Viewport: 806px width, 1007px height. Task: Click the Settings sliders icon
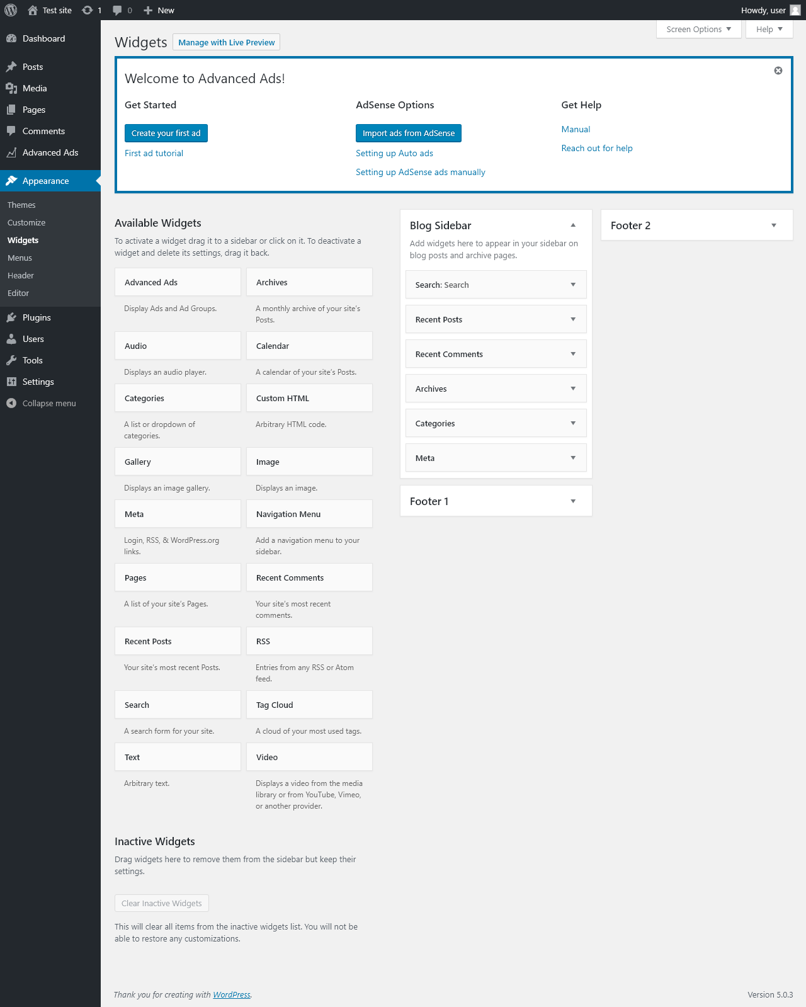coord(11,382)
